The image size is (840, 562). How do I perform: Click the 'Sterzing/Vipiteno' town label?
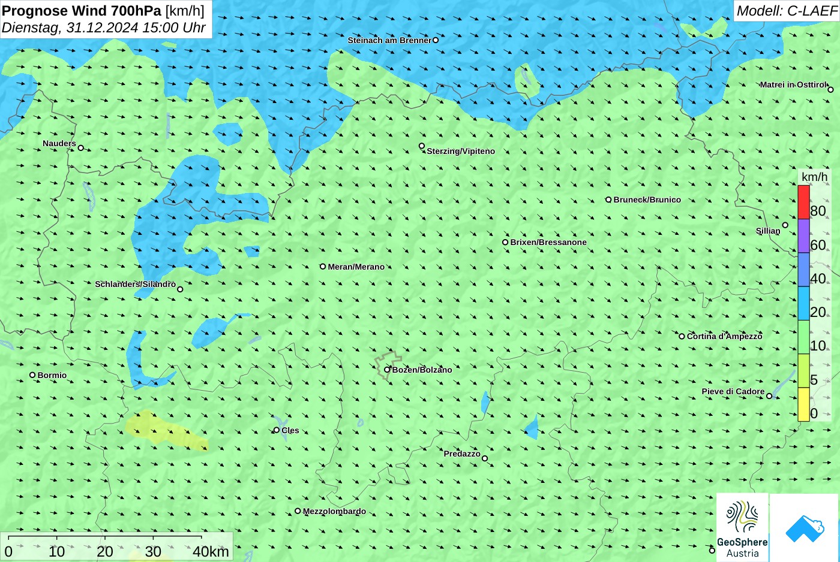click(x=461, y=151)
